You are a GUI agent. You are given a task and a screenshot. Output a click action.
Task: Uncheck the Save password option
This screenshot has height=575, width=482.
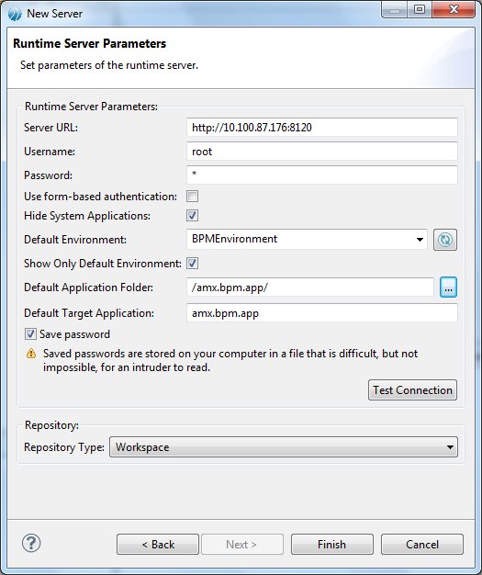30,334
